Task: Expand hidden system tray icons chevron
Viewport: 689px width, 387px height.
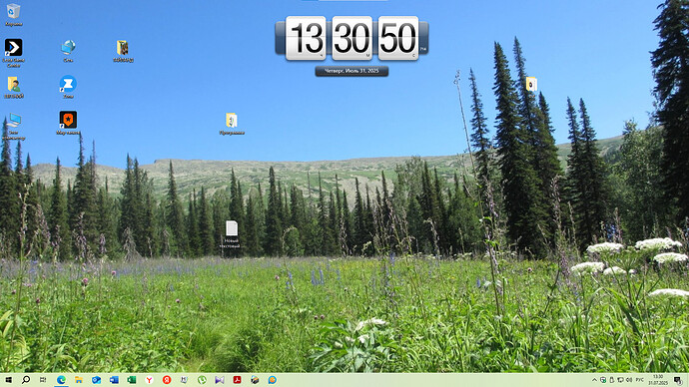Action: [594, 380]
